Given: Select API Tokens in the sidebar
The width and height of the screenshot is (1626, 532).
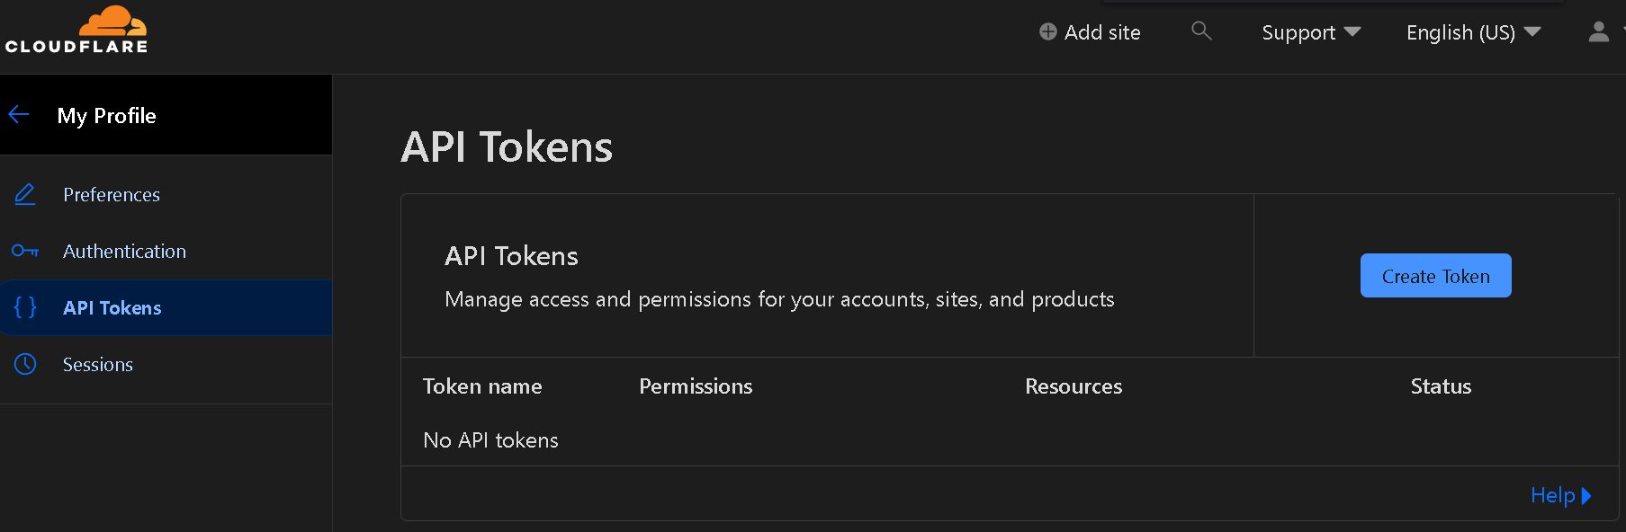Looking at the screenshot, I should tap(112, 308).
